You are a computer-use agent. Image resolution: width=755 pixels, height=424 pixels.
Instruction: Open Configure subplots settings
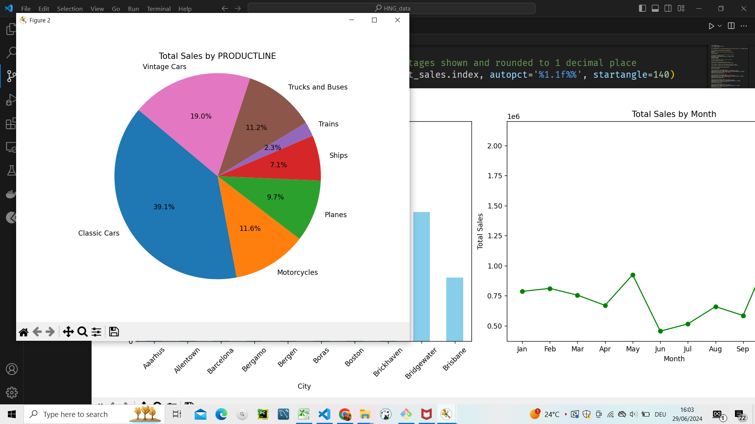(96, 332)
